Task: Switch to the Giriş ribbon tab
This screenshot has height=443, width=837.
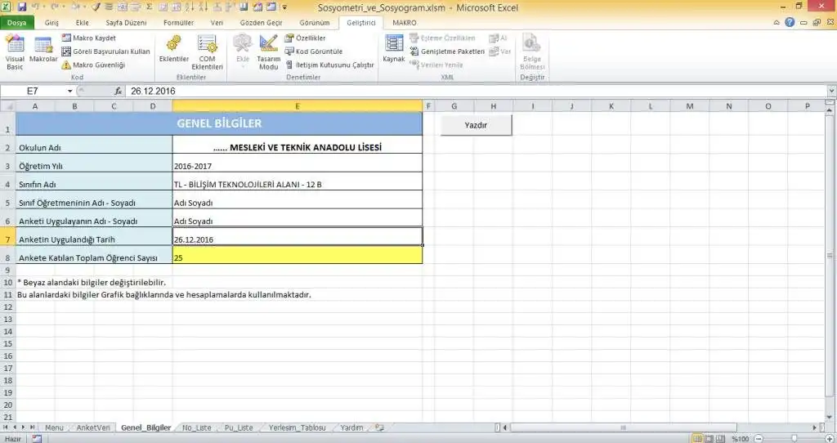Action: 51,22
